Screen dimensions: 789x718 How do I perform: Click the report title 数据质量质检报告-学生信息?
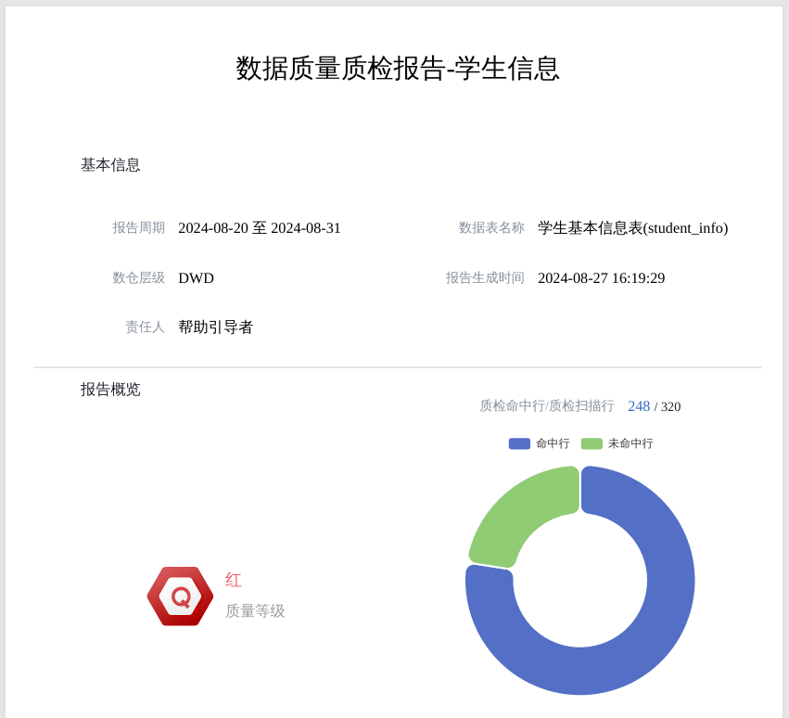(398, 69)
